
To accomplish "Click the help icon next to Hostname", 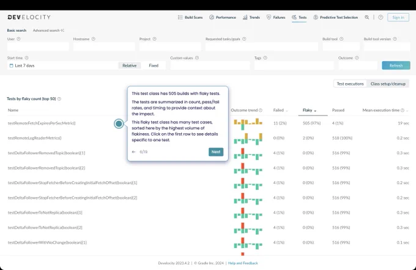I will point(94,39).
